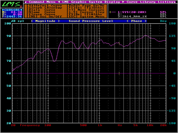Click the 500 frequency axis label

click(83, 125)
